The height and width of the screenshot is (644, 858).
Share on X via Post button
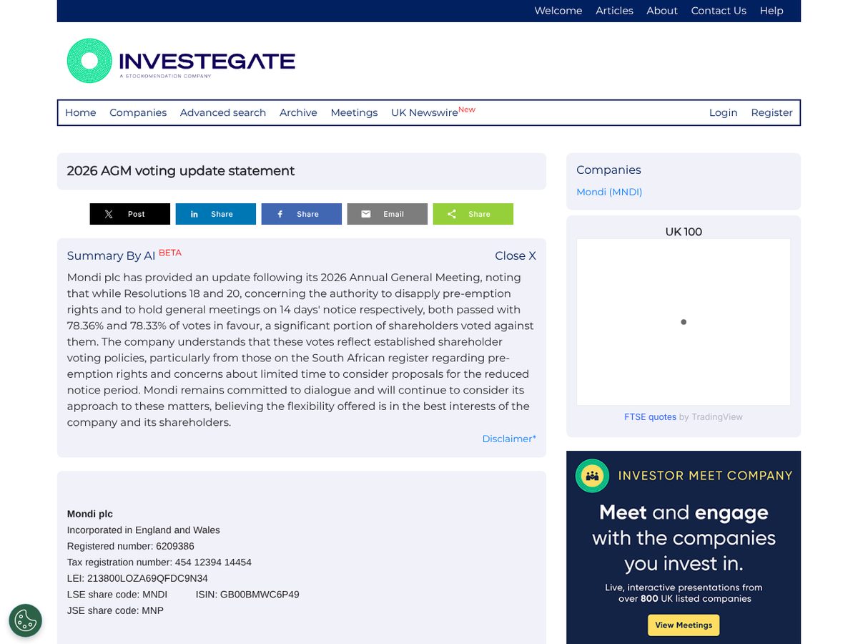130,214
